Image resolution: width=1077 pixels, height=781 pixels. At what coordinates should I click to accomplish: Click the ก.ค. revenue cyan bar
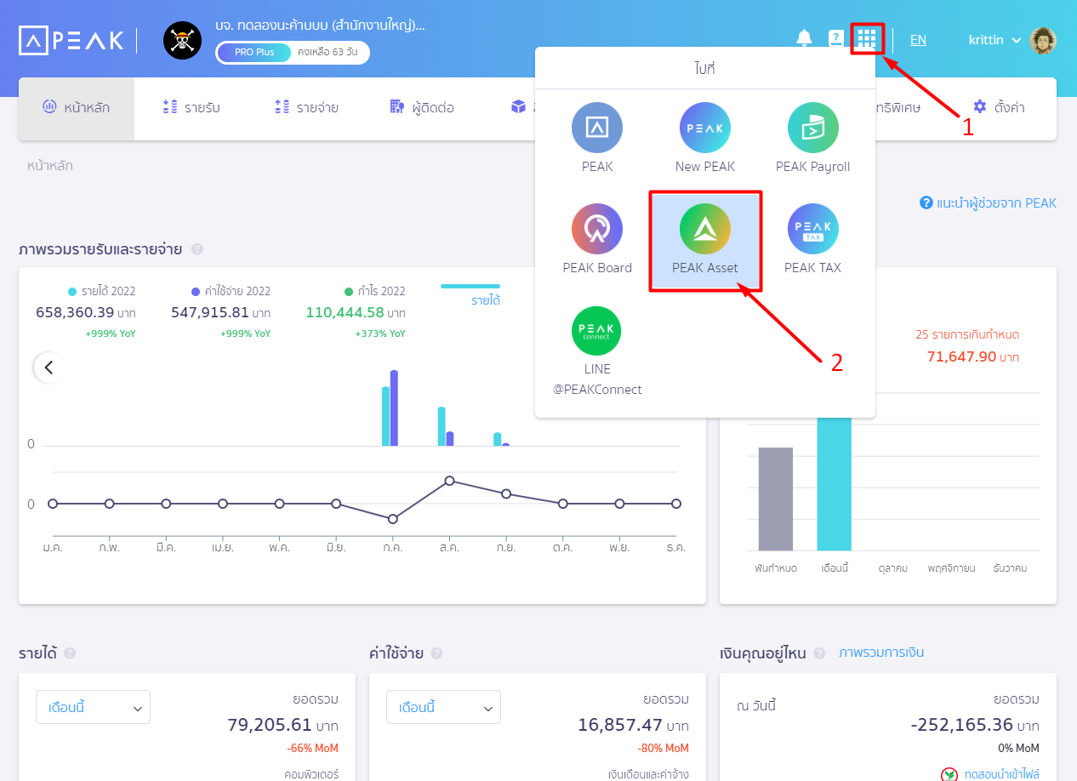385,416
